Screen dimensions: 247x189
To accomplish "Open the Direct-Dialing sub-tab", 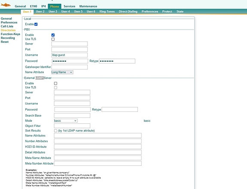I will click(128, 12).
